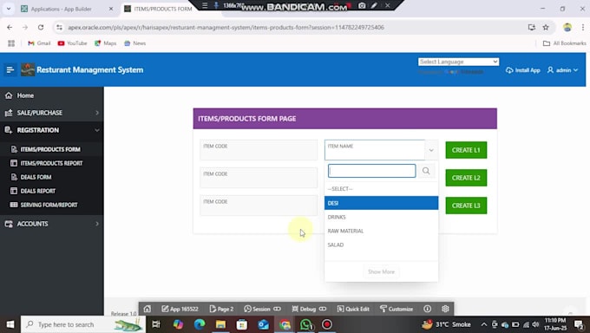Open Page 2 in developer toolbar

pos(221,309)
